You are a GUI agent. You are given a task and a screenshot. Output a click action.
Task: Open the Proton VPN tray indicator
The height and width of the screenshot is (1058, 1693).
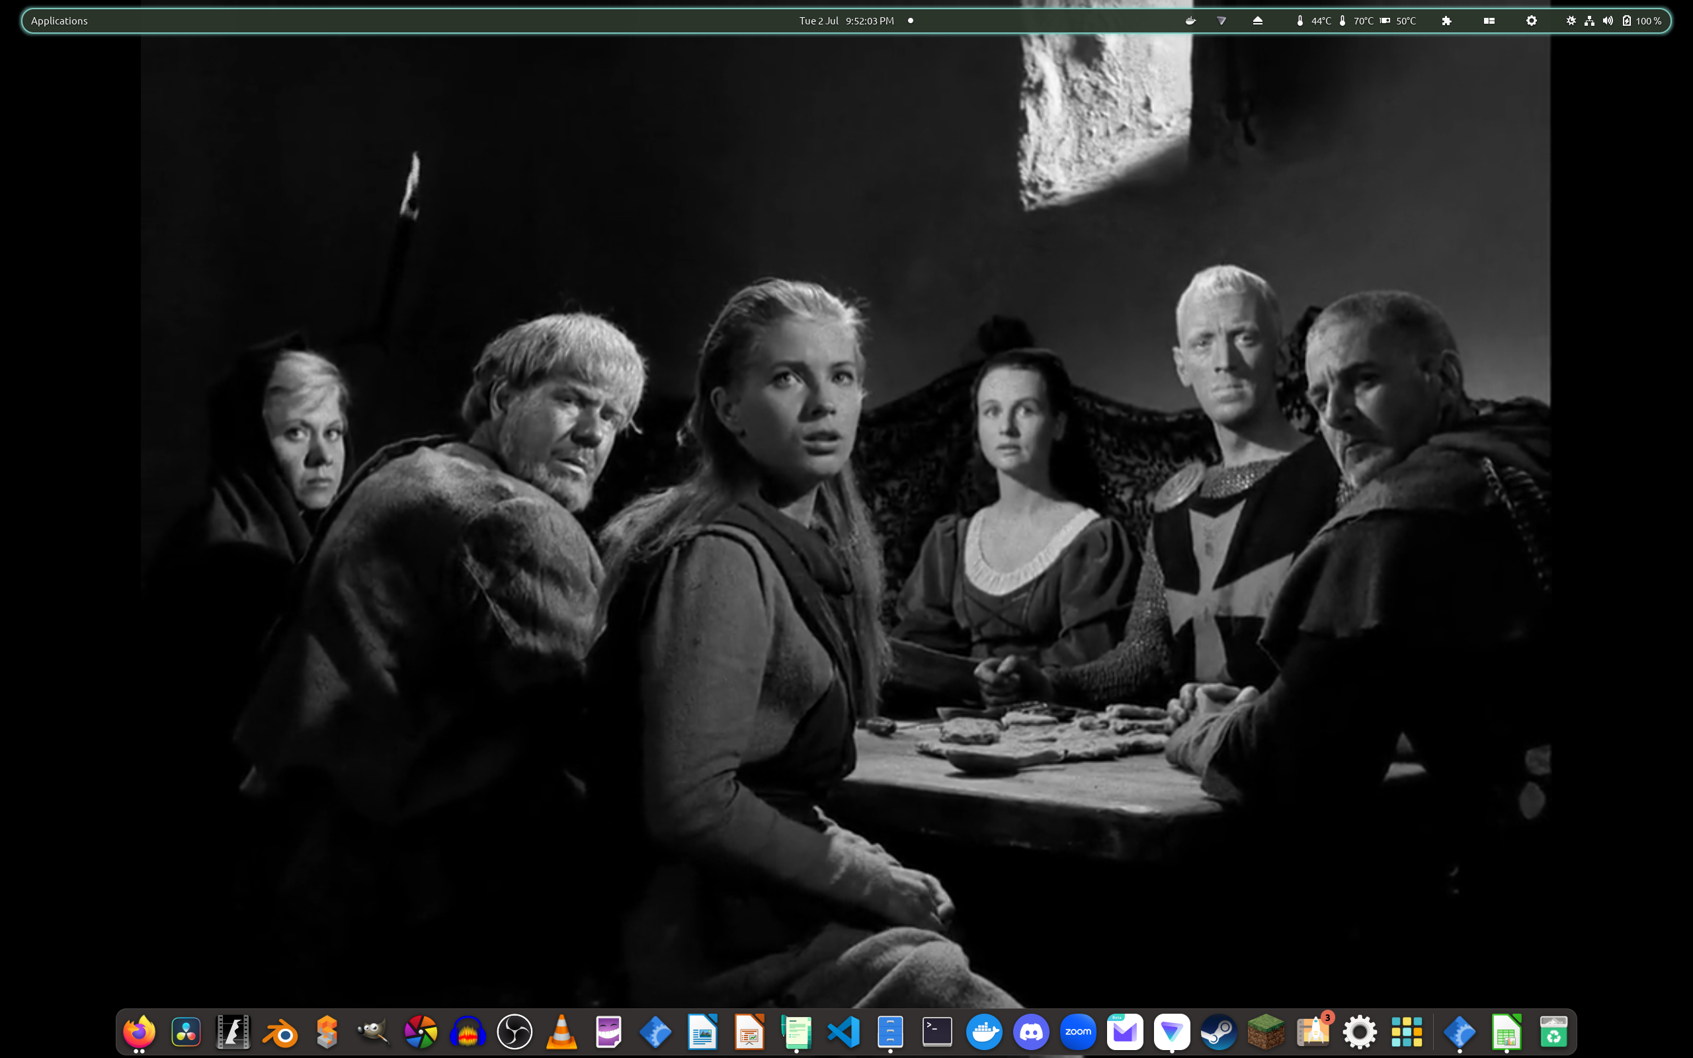pyautogui.click(x=1221, y=21)
